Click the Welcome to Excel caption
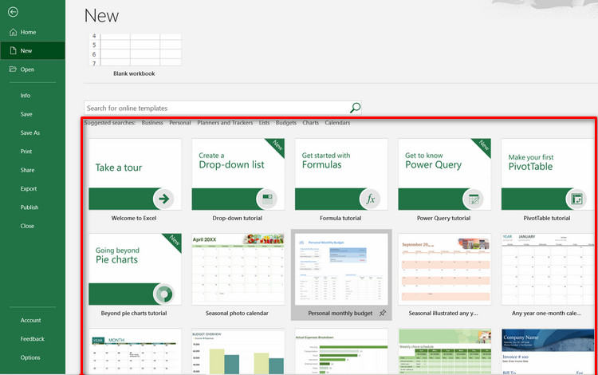 (134, 218)
